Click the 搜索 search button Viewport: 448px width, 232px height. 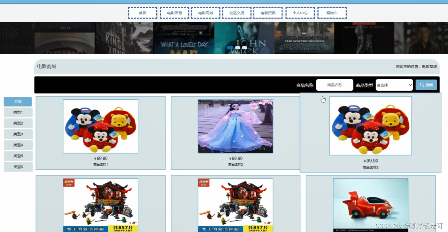[x=426, y=85]
